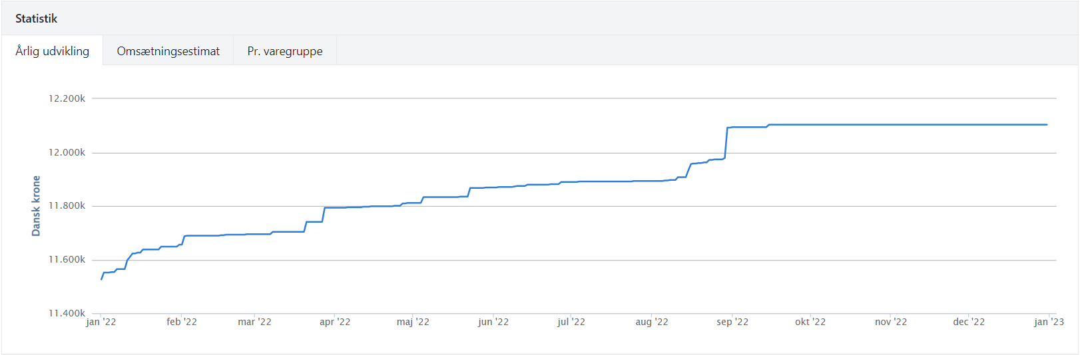
Task: Click the Statistik panel heading
Action: pos(36,19)
